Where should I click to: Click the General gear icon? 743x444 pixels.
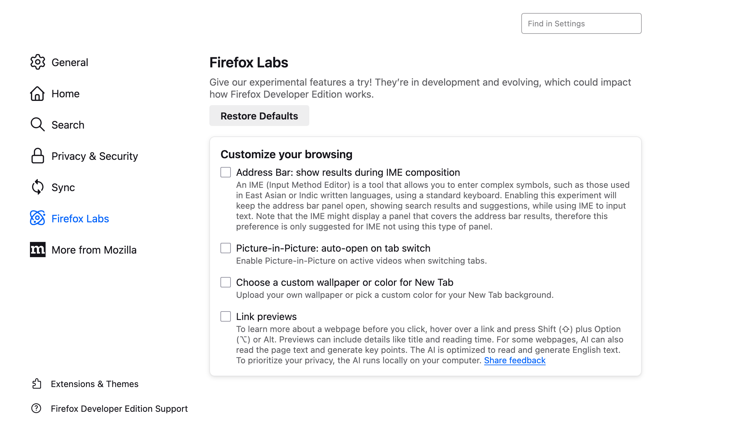[38, 62]
